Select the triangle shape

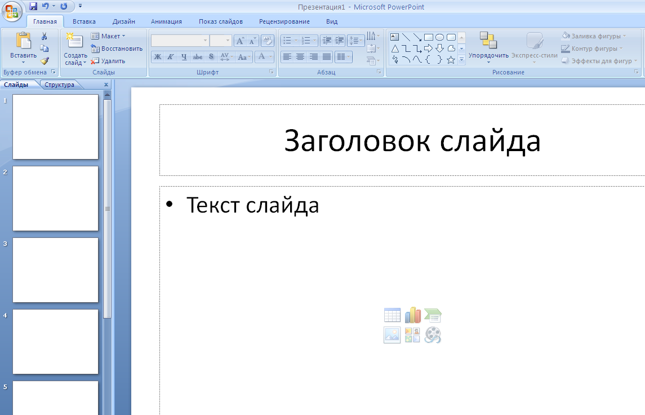[x=395, y=48]
